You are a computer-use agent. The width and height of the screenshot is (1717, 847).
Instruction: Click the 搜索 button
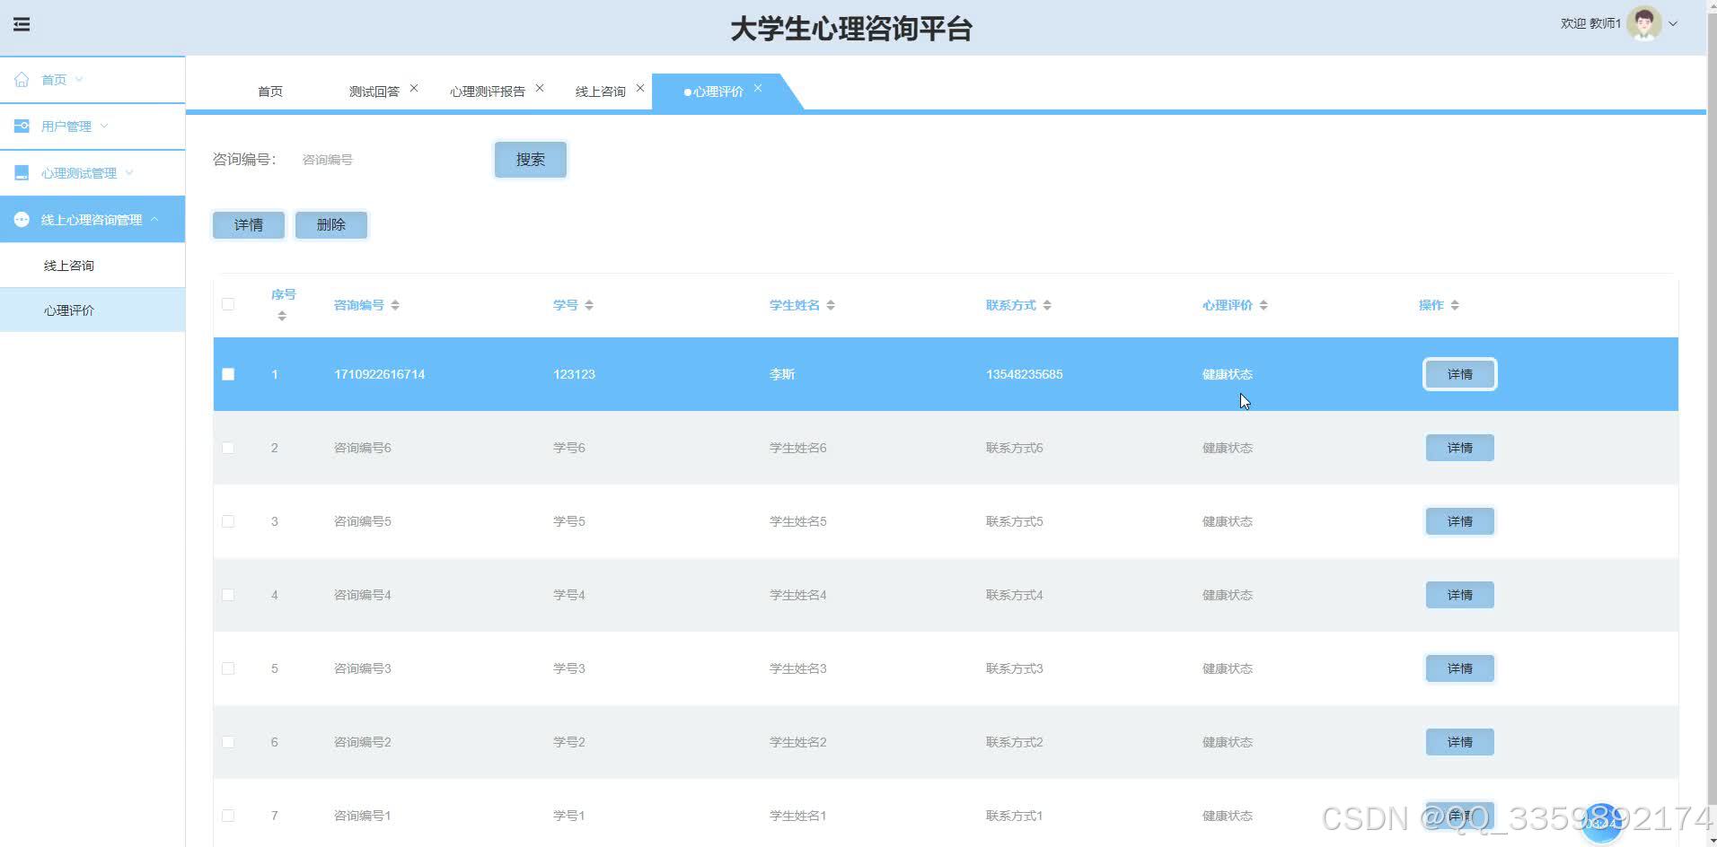coord(531,160)
